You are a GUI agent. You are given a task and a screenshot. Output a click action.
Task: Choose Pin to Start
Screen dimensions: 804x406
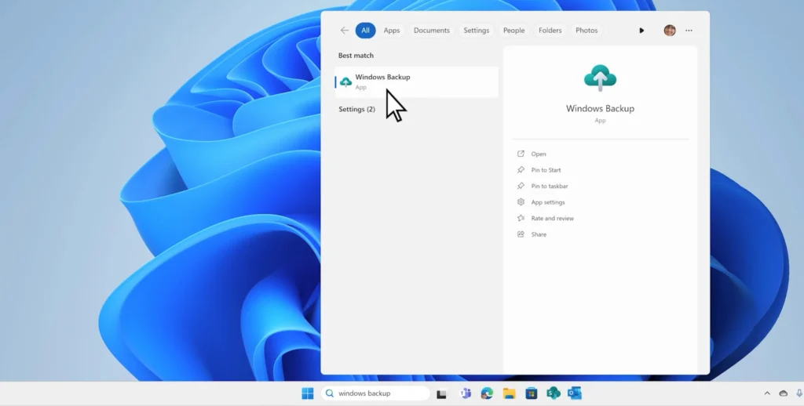[546, 170]
